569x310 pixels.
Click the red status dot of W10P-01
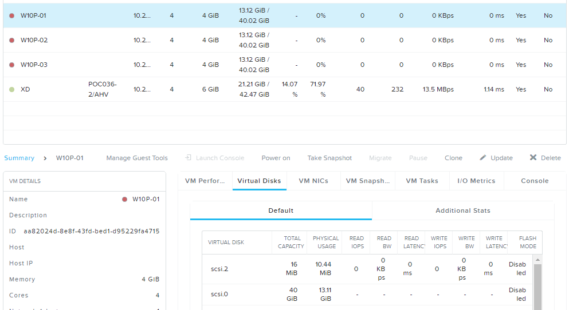(12, 15)
